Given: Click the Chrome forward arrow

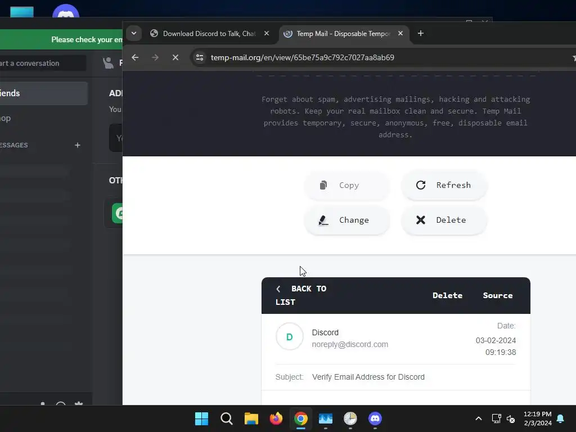Looking at the screenshot, I should [155, 57].
